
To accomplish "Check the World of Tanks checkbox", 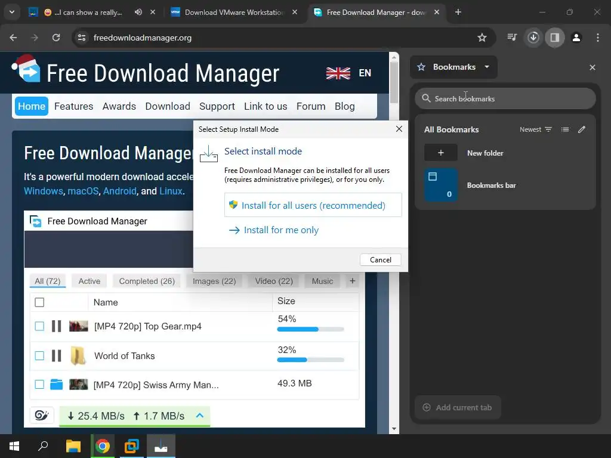I will pyautogui.click(x=39, y=355).
